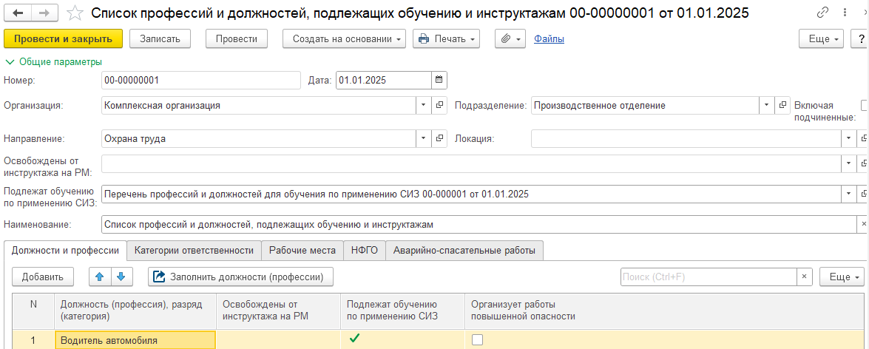Switch to the Категории ответственности tab
The width and height of the screenshot is (869, 349).
pyautogui.click(x=194, y=251)
